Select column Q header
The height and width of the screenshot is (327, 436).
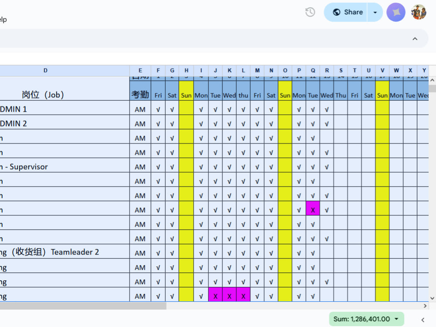[x=313, y=71]
